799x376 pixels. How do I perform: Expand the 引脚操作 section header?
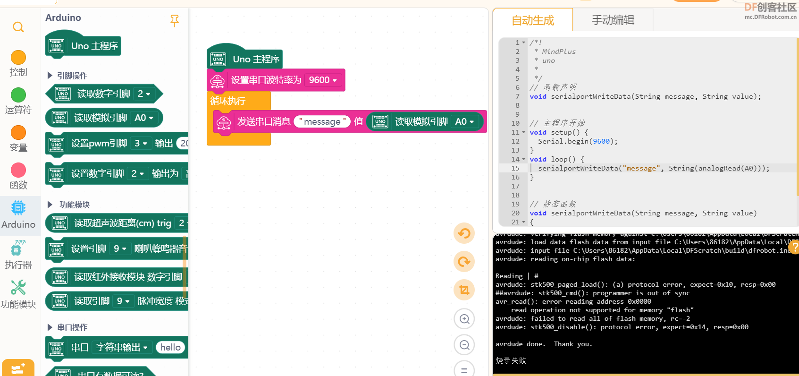point(68,76)
